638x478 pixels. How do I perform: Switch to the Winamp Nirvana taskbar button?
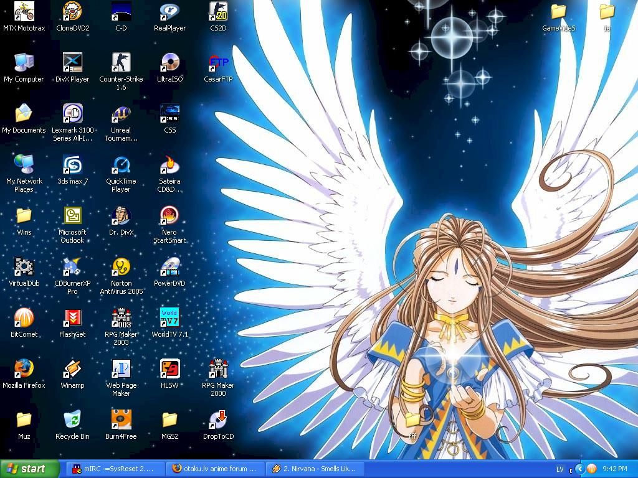(315, 469)
